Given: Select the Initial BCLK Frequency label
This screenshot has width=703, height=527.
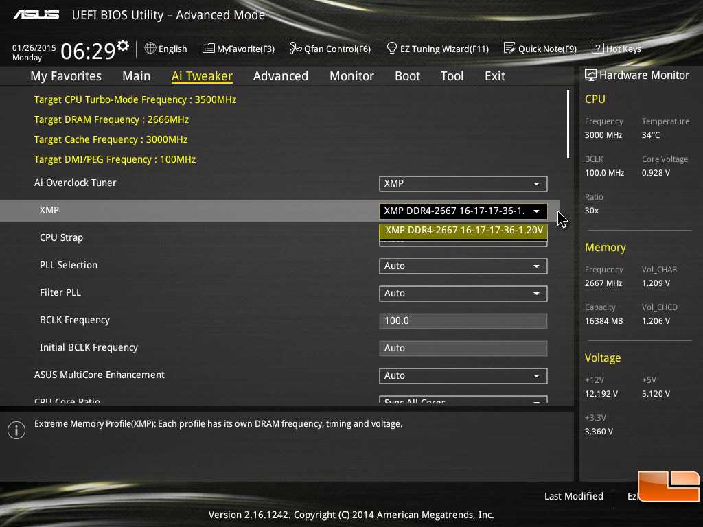Looking at the screenshot, I should pyautogui.click(x=89, y=347).
